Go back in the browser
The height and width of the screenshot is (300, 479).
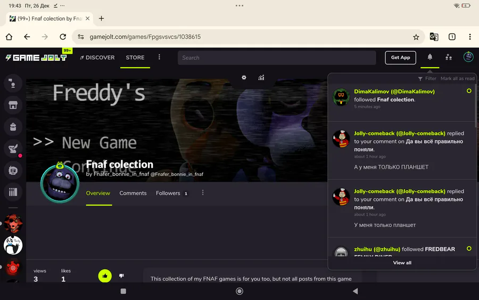[x=27, y=37]
